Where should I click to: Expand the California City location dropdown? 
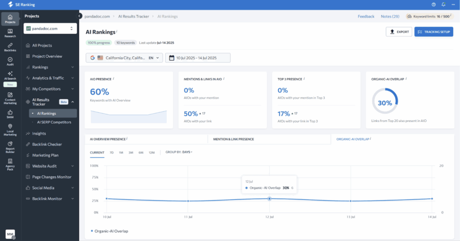(124, 58)
